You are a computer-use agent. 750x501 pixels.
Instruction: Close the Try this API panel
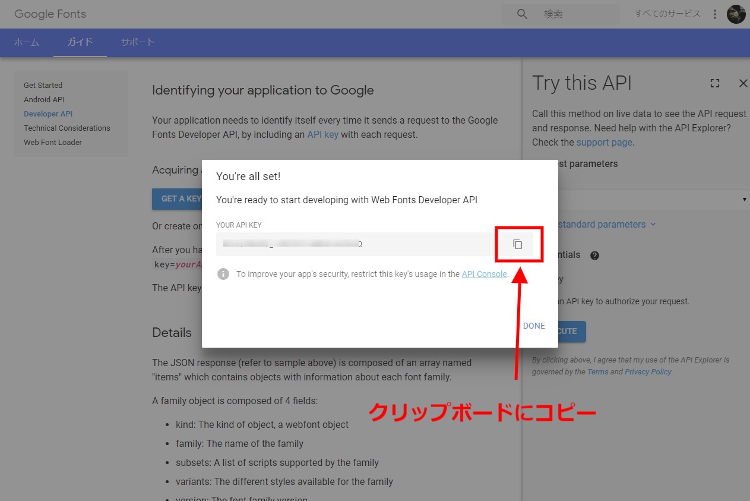tap(743, 83)
